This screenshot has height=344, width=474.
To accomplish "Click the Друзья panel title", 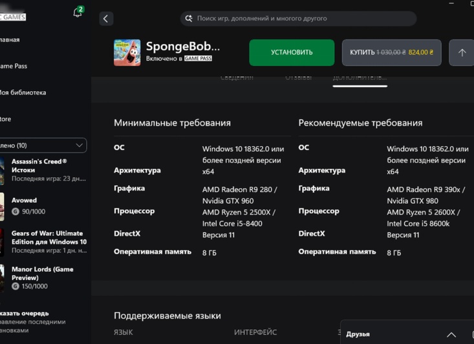I will pyautogui.click(x=358, y=334).
